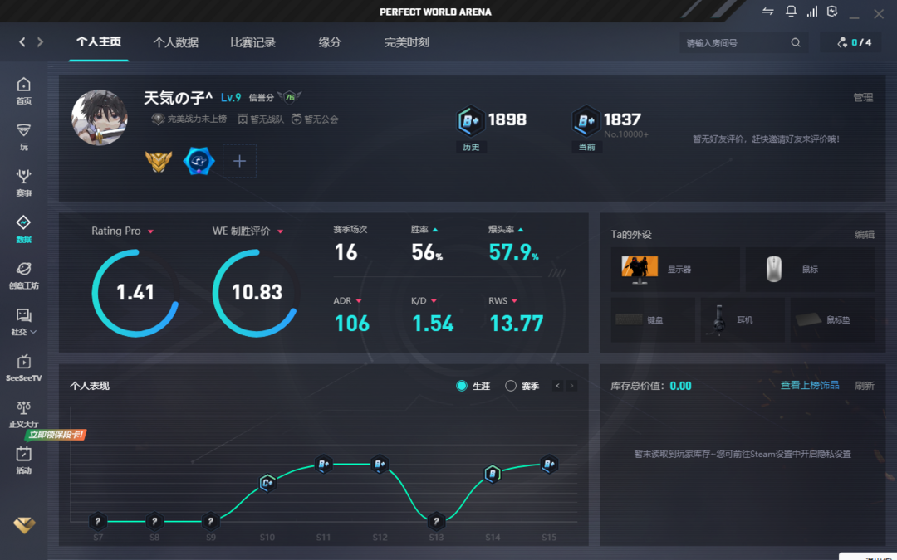The width and height of the screenshot is (897, 560).
Task: Open the 社交 social section
Action: click(x=23, y=322)
